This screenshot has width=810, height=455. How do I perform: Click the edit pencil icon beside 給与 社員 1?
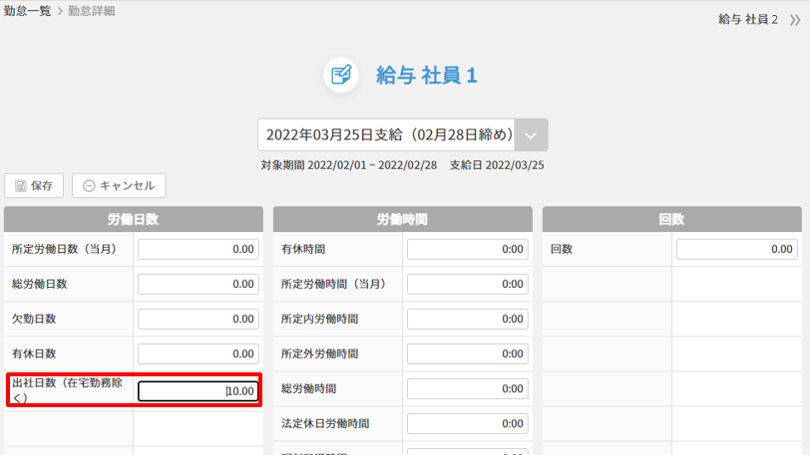[x=341, y=76]
